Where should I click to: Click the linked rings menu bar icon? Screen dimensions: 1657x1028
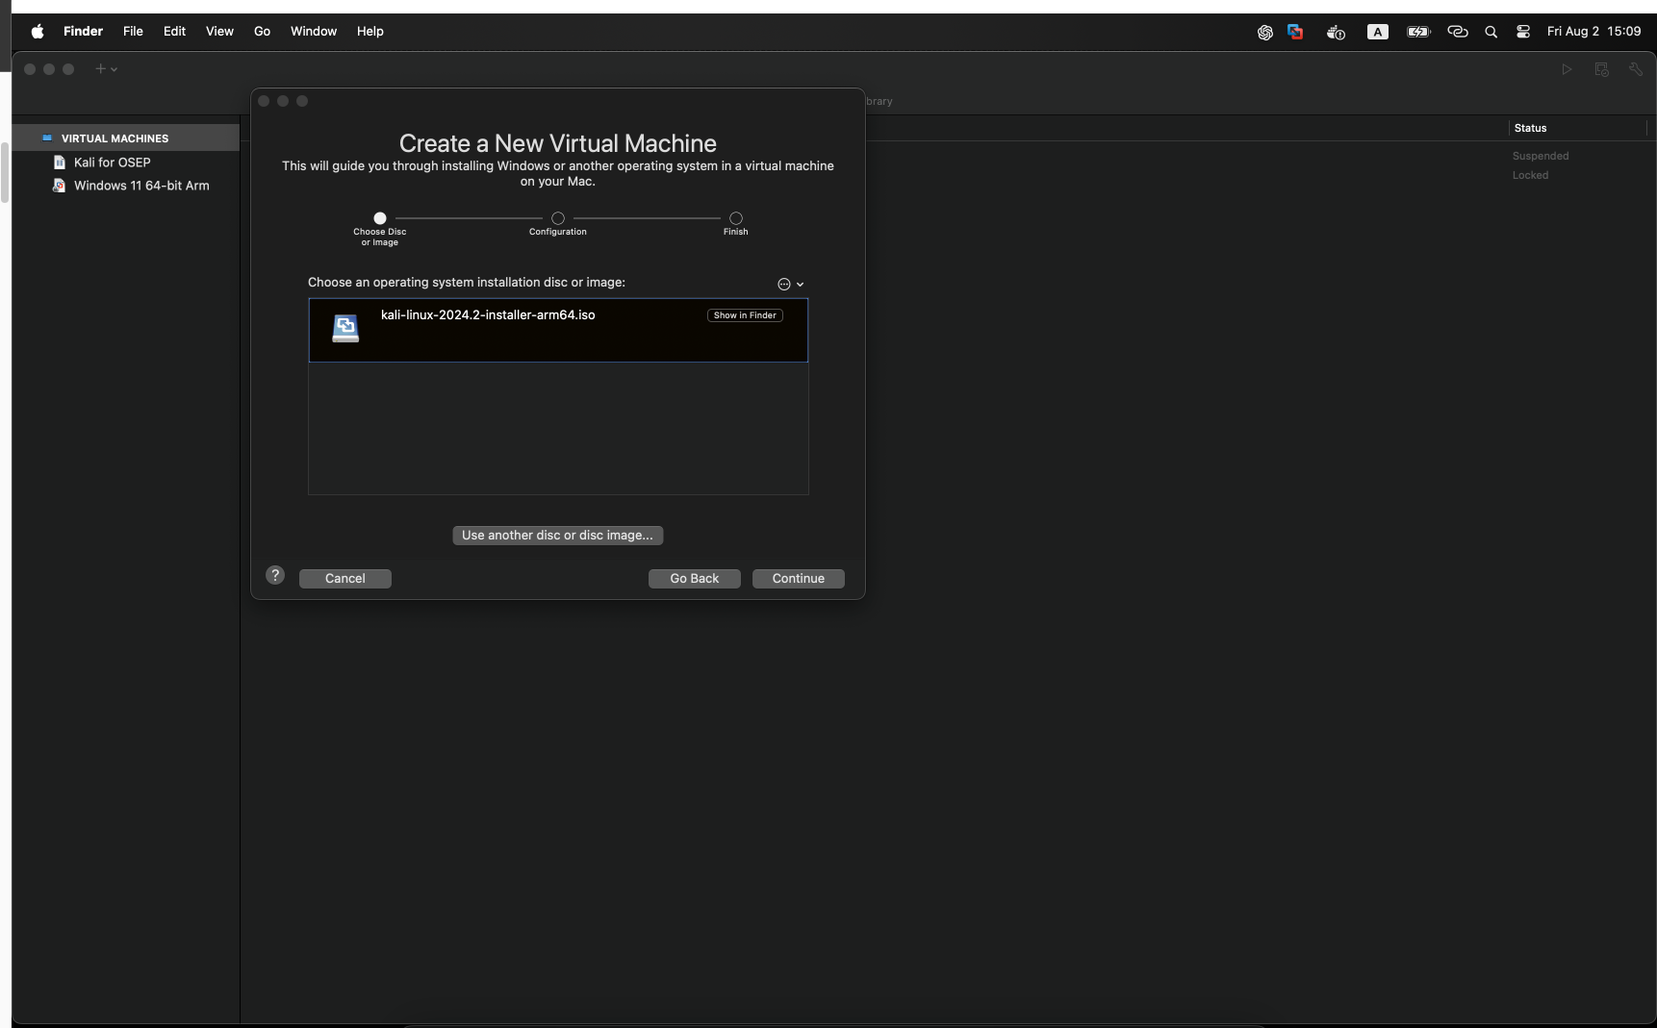1458,32
